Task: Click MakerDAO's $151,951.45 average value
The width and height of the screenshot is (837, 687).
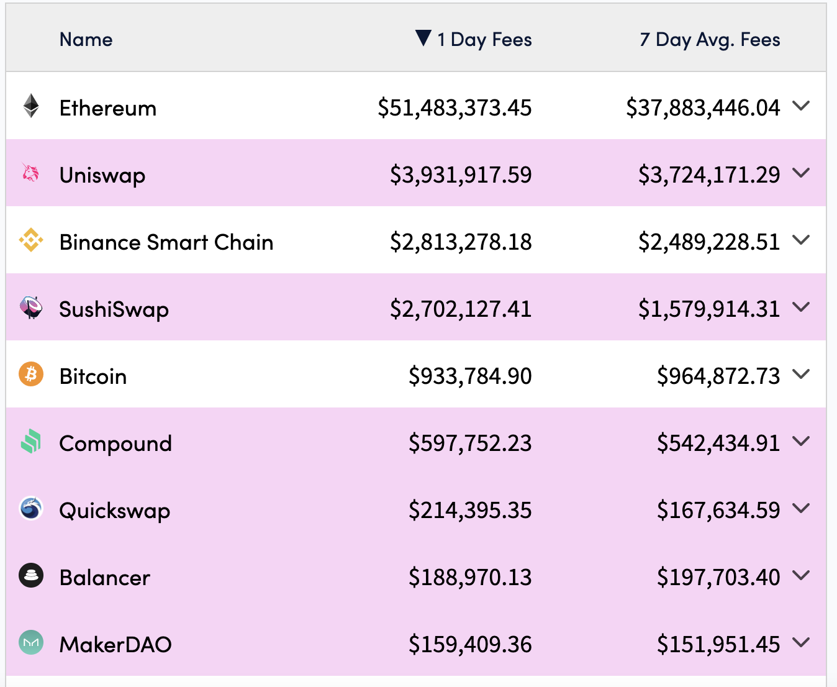Action: tap(719, 645)
